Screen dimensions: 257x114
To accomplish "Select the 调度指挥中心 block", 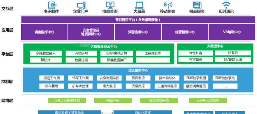I will tap(44, 32).
